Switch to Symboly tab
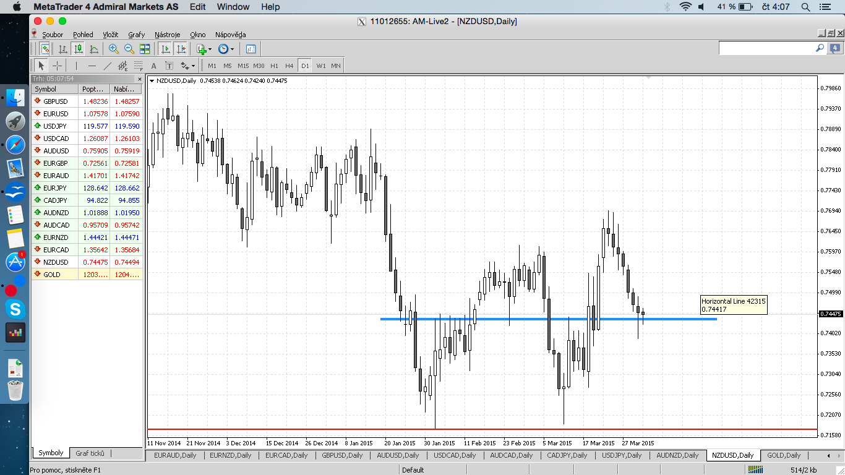 (51, 453)
